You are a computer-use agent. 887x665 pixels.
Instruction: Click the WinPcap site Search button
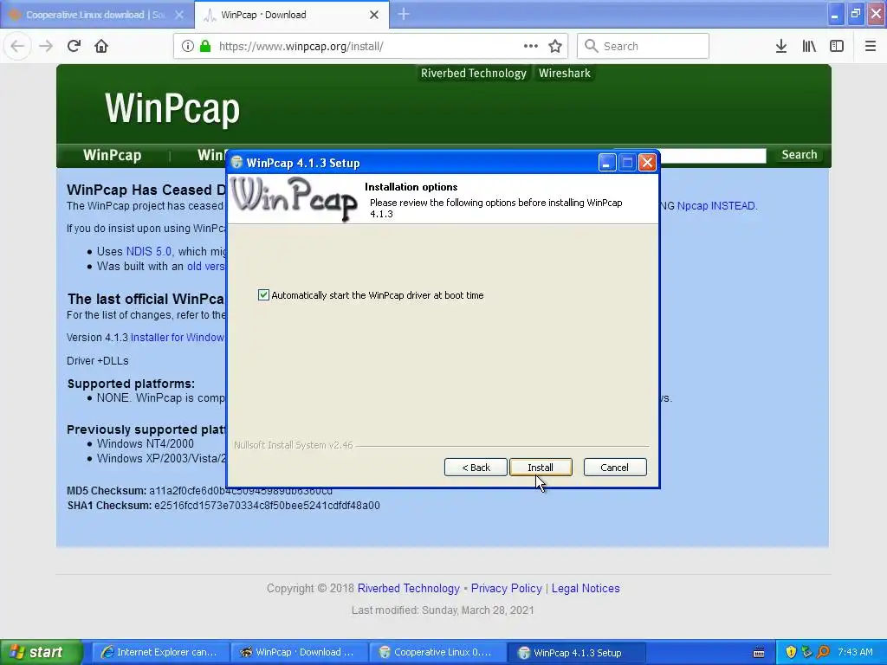(x=800, y=154)
